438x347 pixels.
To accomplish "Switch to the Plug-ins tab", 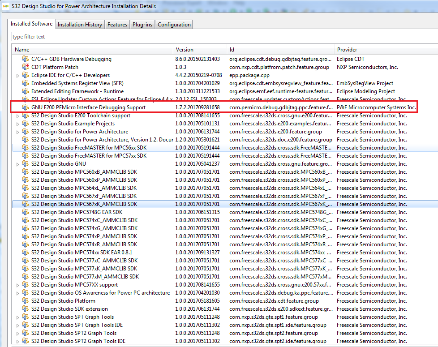I will [142, 25].
